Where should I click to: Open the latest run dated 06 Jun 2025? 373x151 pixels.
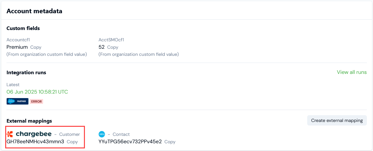pyautogui.click(x=37, y=92)
